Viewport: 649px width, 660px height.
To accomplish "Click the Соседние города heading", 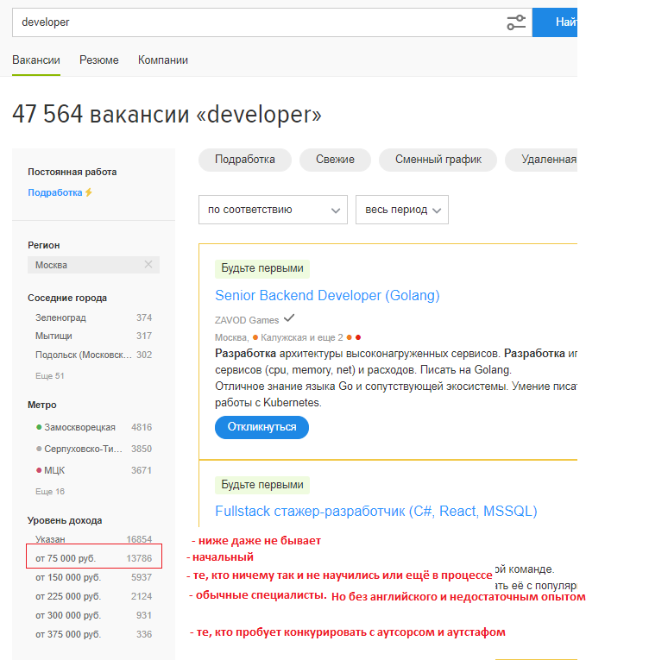I will click(67, 298).
